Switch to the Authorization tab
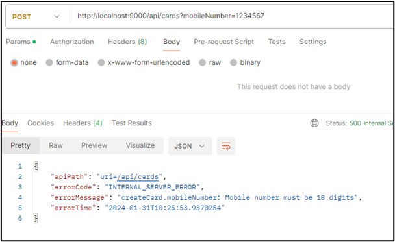This screenshot has height=242, width=395. [x=72, y=42]
